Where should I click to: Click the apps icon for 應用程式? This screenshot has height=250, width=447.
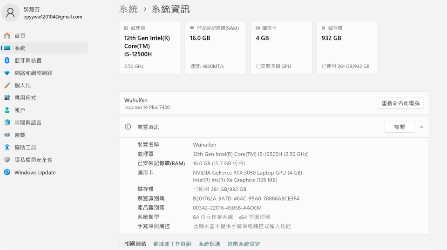[7, 97]
